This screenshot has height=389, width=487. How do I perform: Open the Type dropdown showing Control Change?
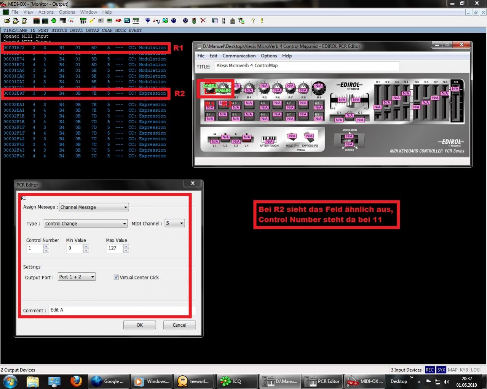coord(86,224)
